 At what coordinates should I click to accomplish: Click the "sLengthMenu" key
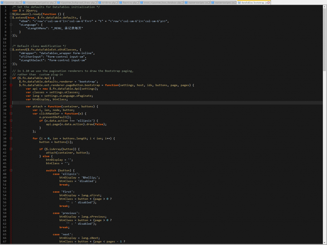[x=37, y=28]
